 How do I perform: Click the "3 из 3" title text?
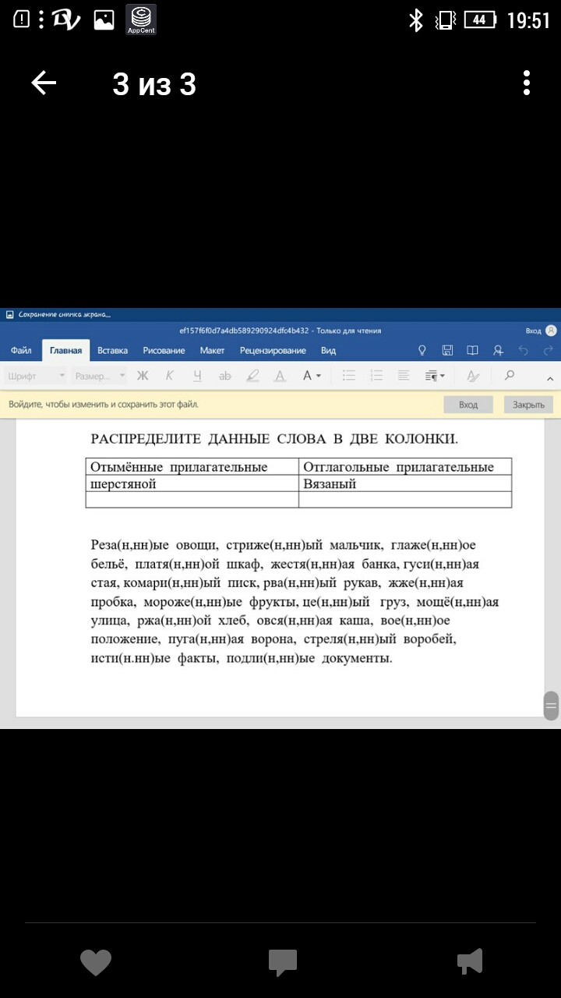click(154, 83)
